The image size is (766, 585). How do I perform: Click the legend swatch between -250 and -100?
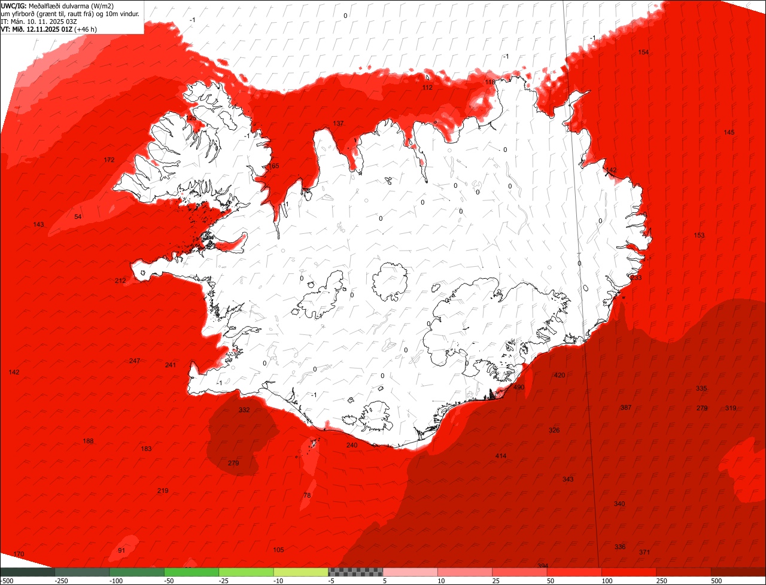[83, 572]
